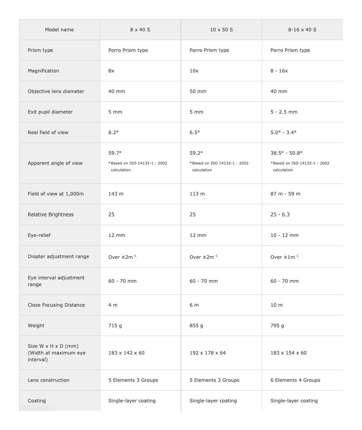Click the Prism type row label
The image size is (362, 430).
pos(40,50)
